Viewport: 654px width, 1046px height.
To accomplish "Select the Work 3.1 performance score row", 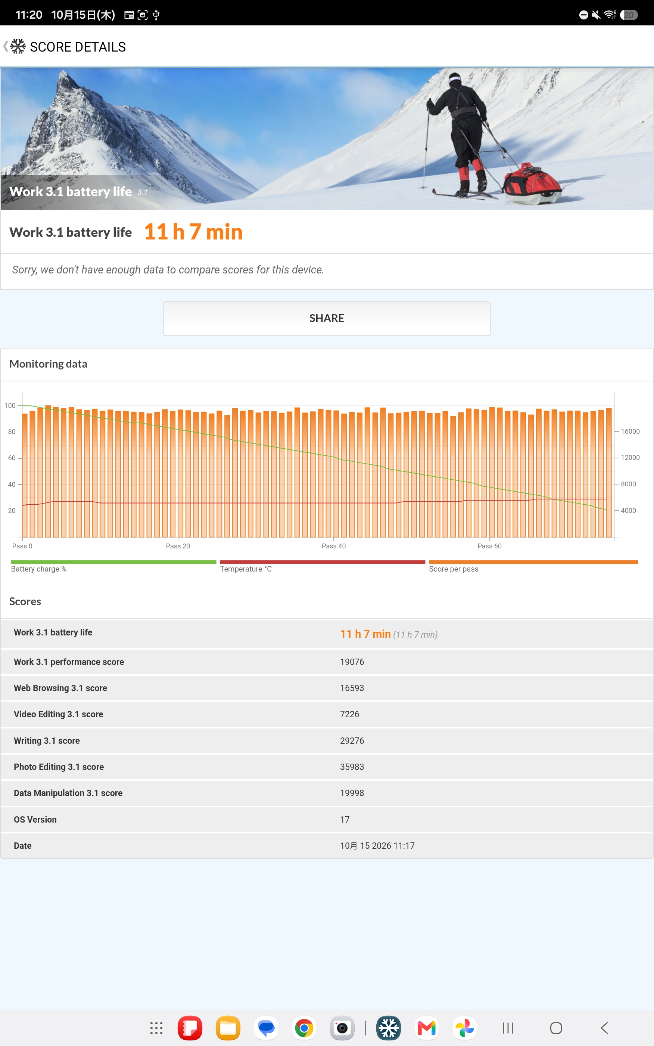I will click(327, 662).
